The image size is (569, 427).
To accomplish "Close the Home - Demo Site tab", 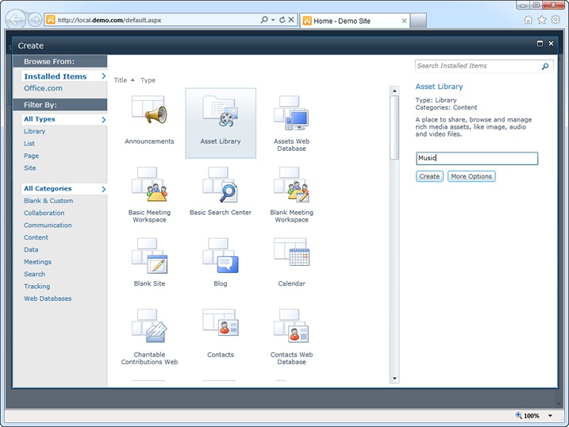I will pyautogui.click(x=404, y=21).
